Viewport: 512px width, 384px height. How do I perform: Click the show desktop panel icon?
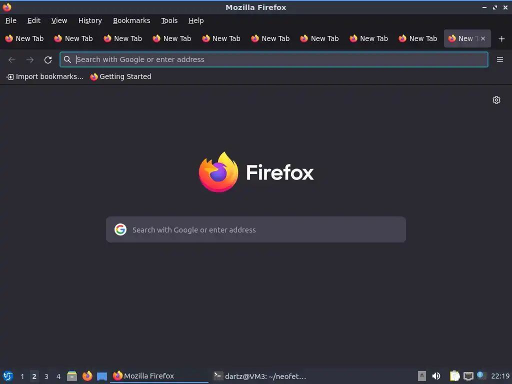pyautogui.click(x=102, y=376)
